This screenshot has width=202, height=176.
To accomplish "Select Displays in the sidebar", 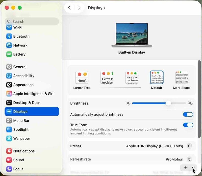I will (x=32, y=111).
